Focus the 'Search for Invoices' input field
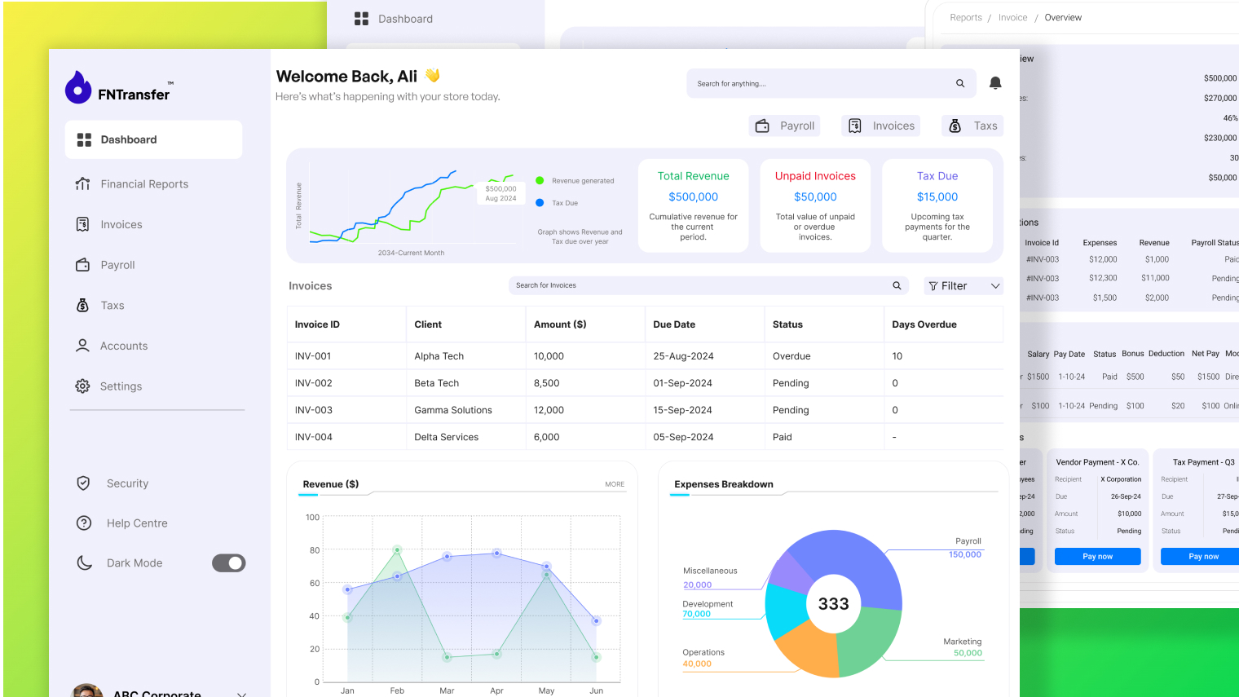Image resolution: width=1239 pixels, height=697 pixels. pos(709,285)
